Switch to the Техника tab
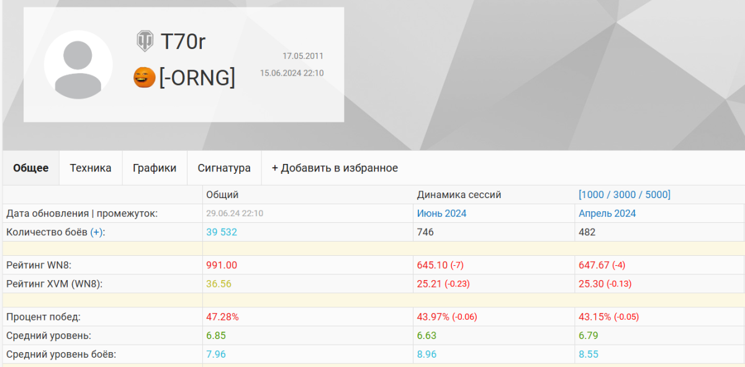Image resolution: width=745 pixels, height=367 pixels. click(91, 168)
